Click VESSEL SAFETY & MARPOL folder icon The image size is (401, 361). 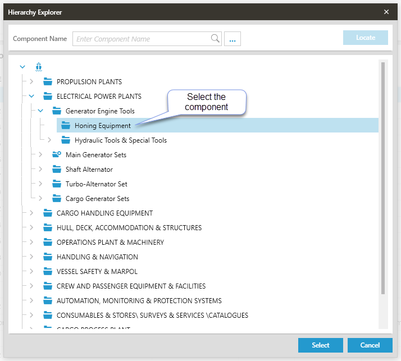(48, 271)
